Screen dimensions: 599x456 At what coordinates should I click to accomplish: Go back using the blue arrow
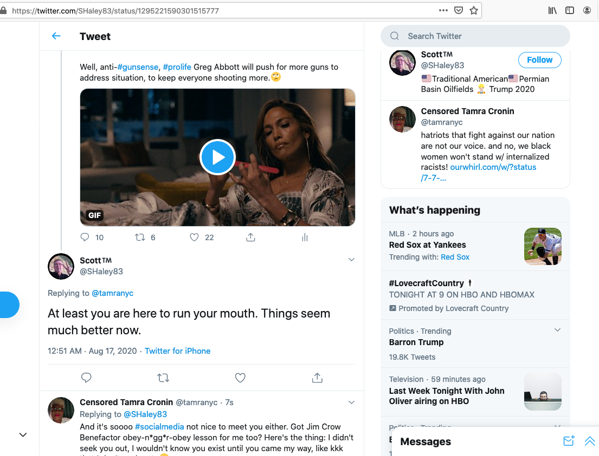tap(56, 36)
